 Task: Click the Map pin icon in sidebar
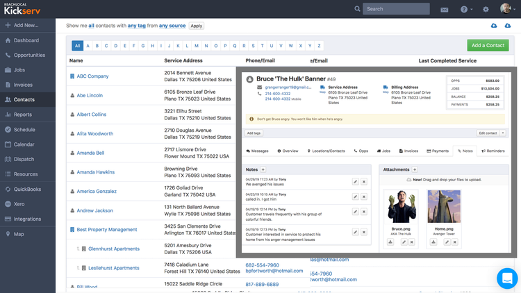[8, 234]
